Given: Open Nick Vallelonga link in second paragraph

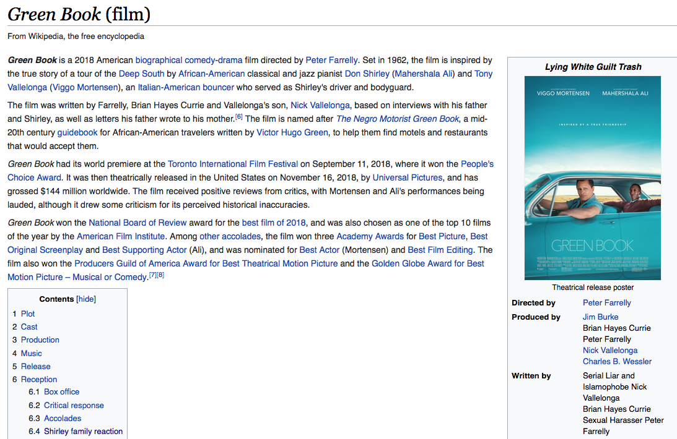Looking at the screenshot, I should 320,106.
